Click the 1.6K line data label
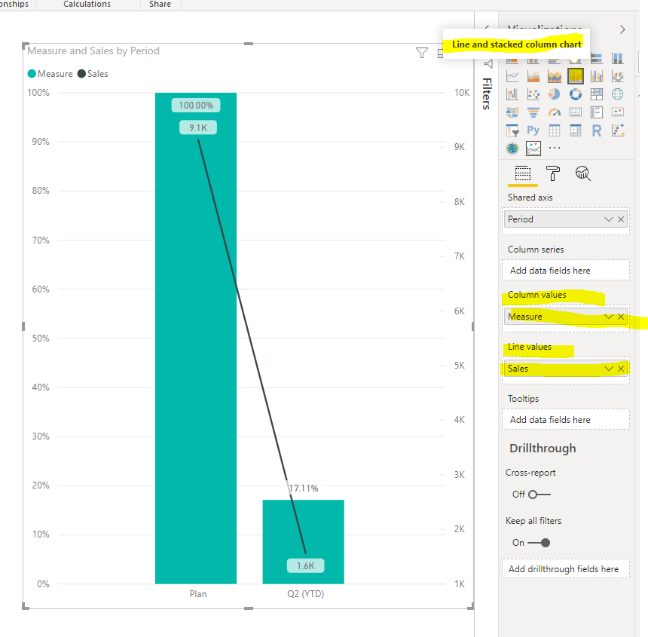The image size is (648, 637). pos(305,566)
